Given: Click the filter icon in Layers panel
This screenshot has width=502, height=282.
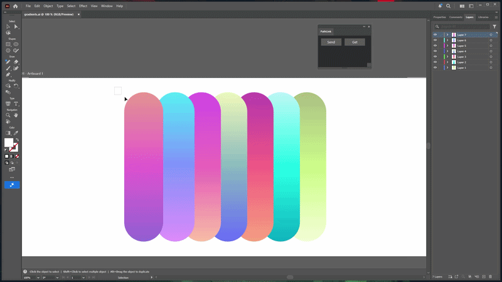Looking at the screenshot, I should [x=494, y=26].
